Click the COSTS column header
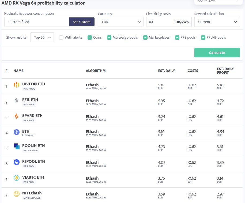Screen dimensions: 245x203 click(193, 71)
